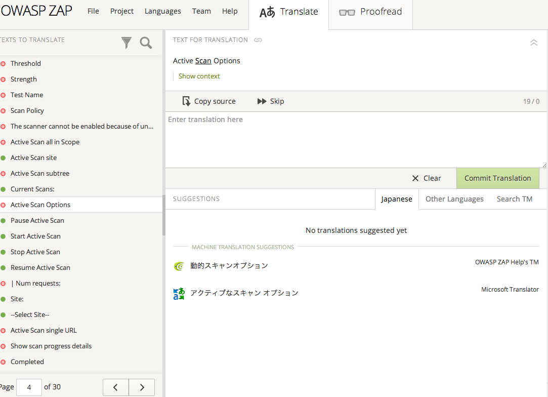Click the translation text area

(356, 140)
